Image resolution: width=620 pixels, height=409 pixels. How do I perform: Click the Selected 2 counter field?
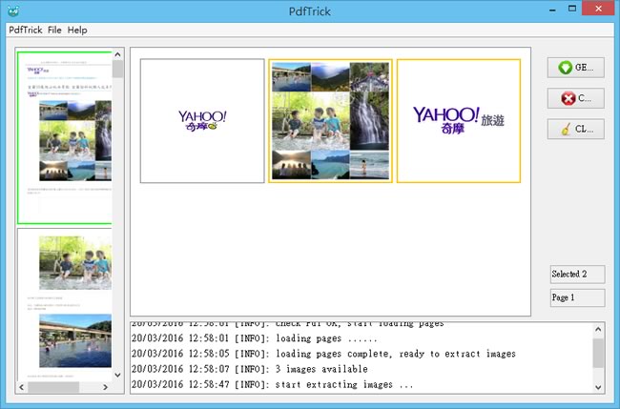[x=576, y=275]
